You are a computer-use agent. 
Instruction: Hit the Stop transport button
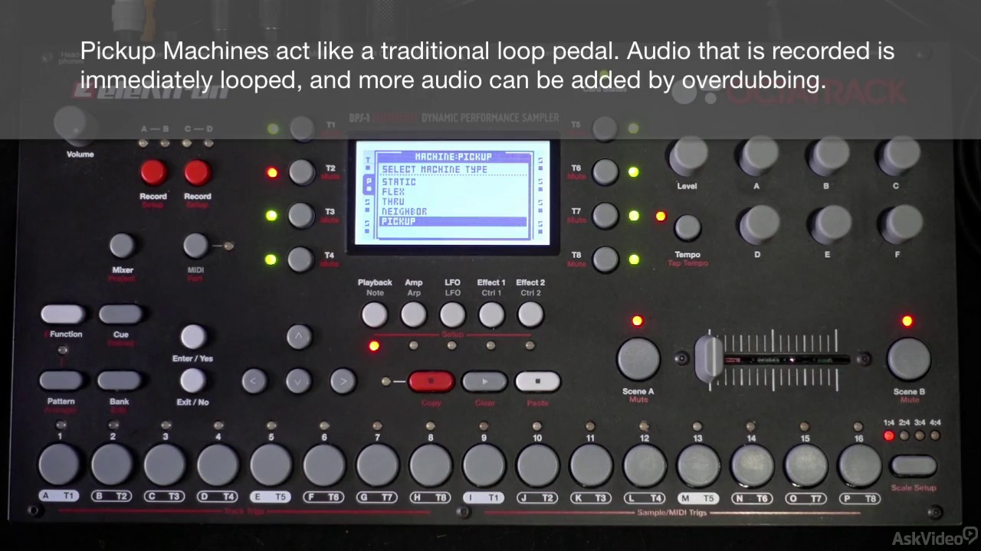click(538, 381)
